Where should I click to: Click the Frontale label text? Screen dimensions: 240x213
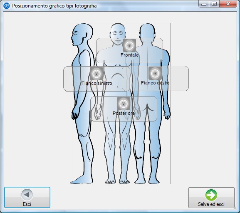[x=129, y=55]
